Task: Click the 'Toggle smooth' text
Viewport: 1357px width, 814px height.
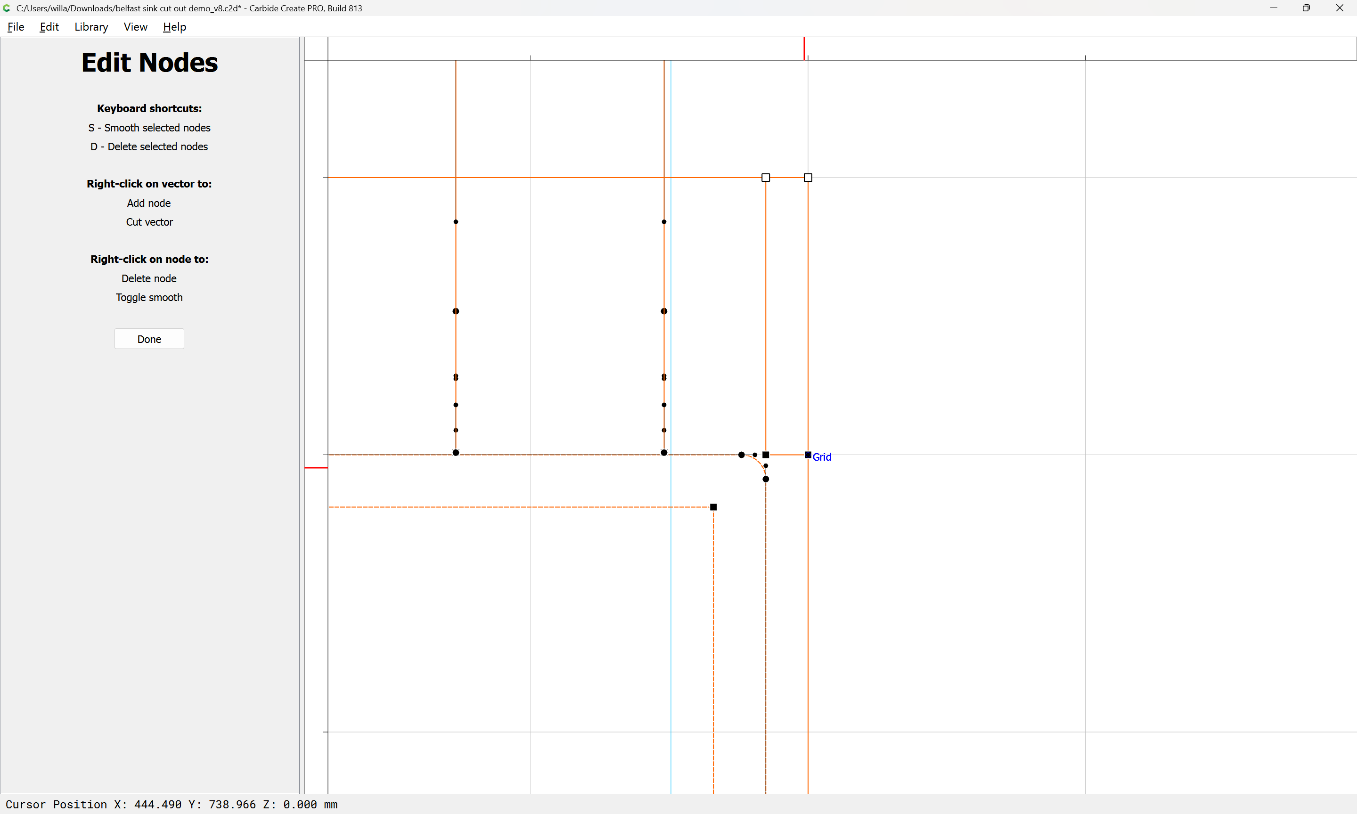Action: coord(149,297)
